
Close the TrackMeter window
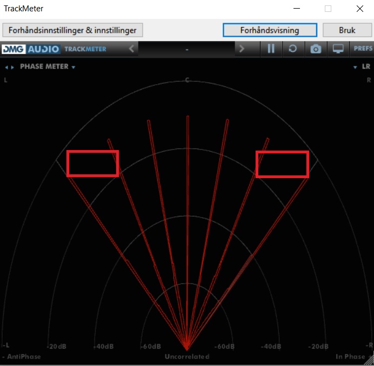359,9
